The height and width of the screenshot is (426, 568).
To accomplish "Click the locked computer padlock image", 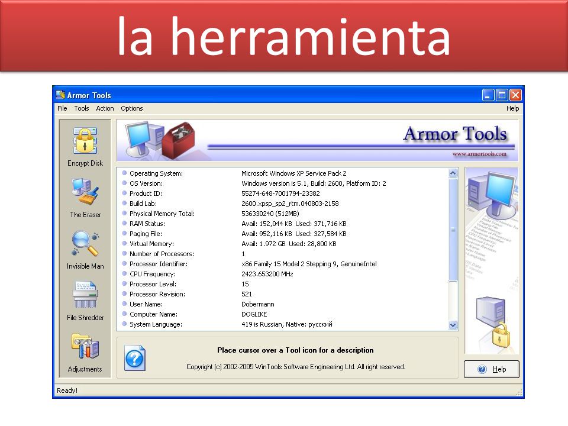I will (x=493, y=322).
